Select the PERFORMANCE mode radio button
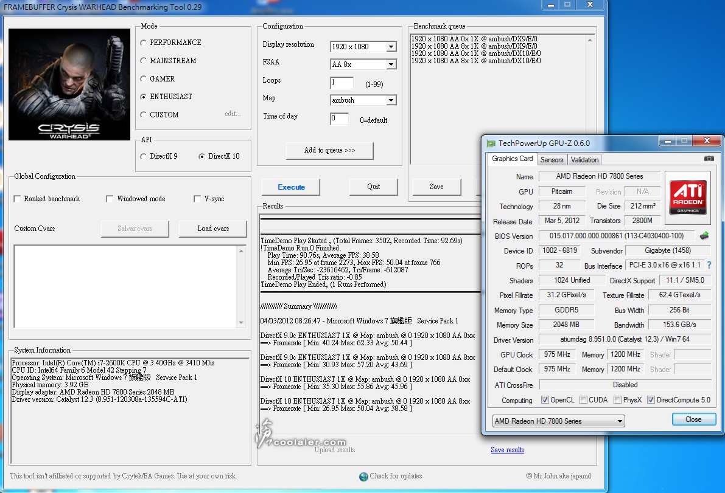 (x=143, y=43)
